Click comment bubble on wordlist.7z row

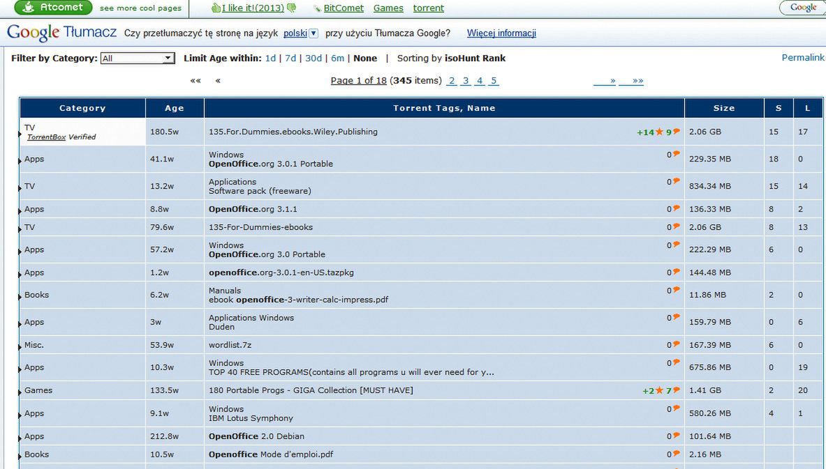click(x=677, y=344)
